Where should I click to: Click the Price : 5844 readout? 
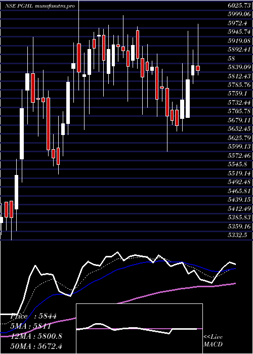(x=33, y=317)
